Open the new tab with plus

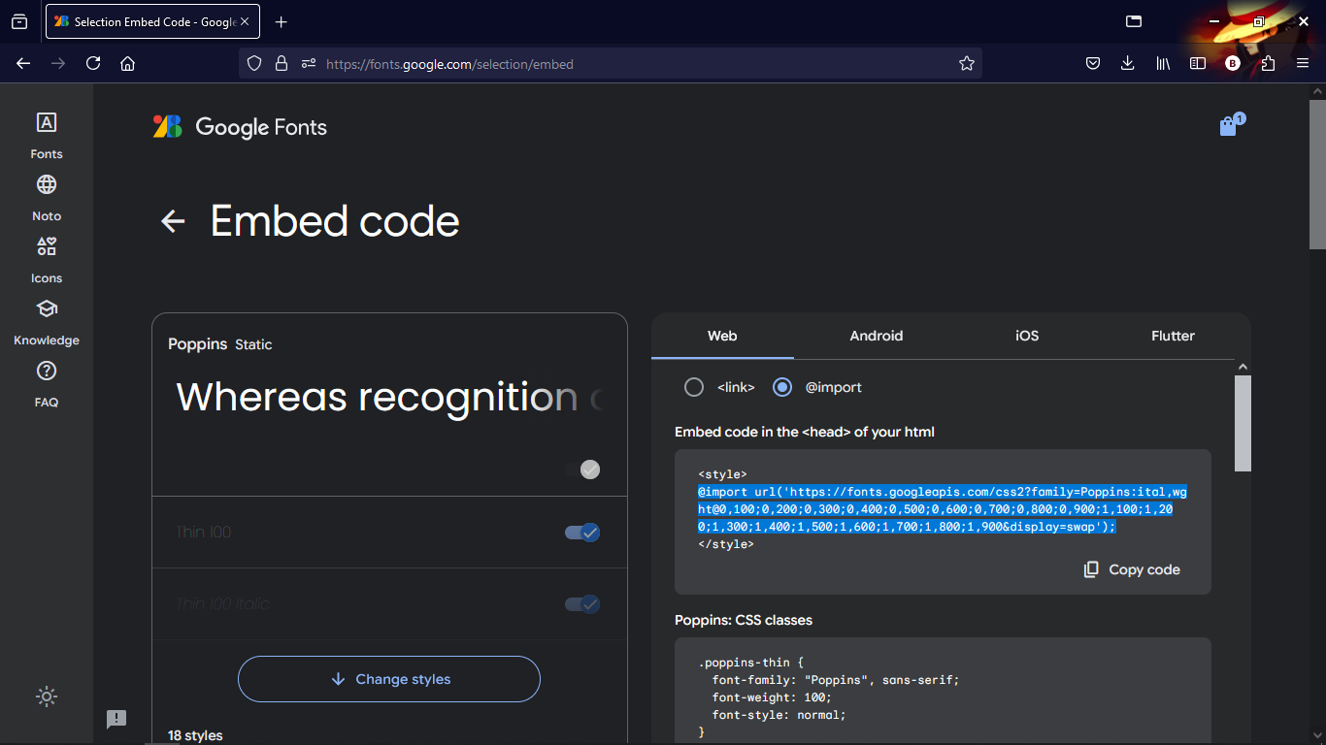[x=282, y=21]
